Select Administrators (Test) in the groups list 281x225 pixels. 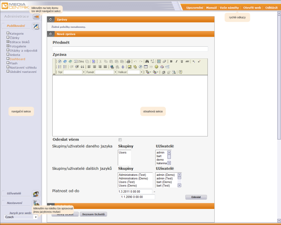pyautogui.click(x=132, y=175)
